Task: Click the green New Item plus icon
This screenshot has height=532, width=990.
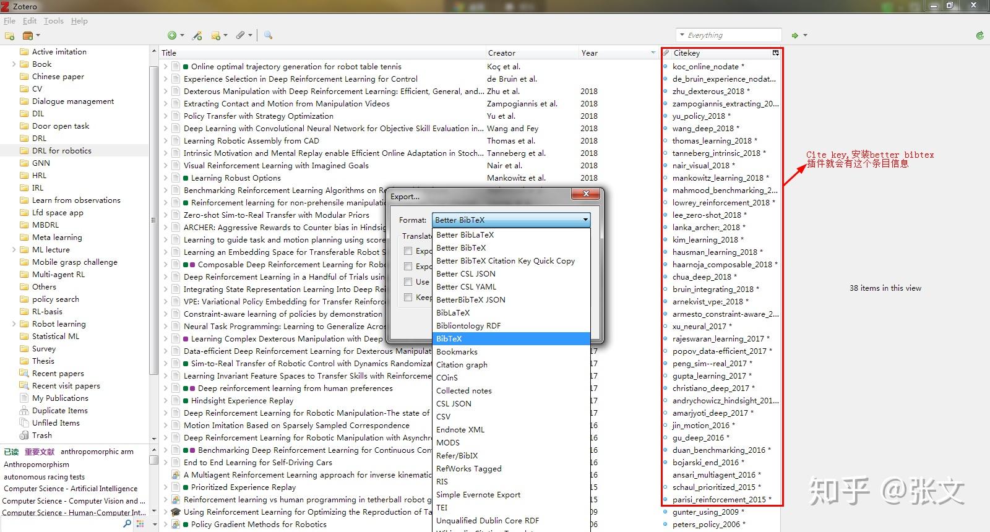Action: point(172,36)
